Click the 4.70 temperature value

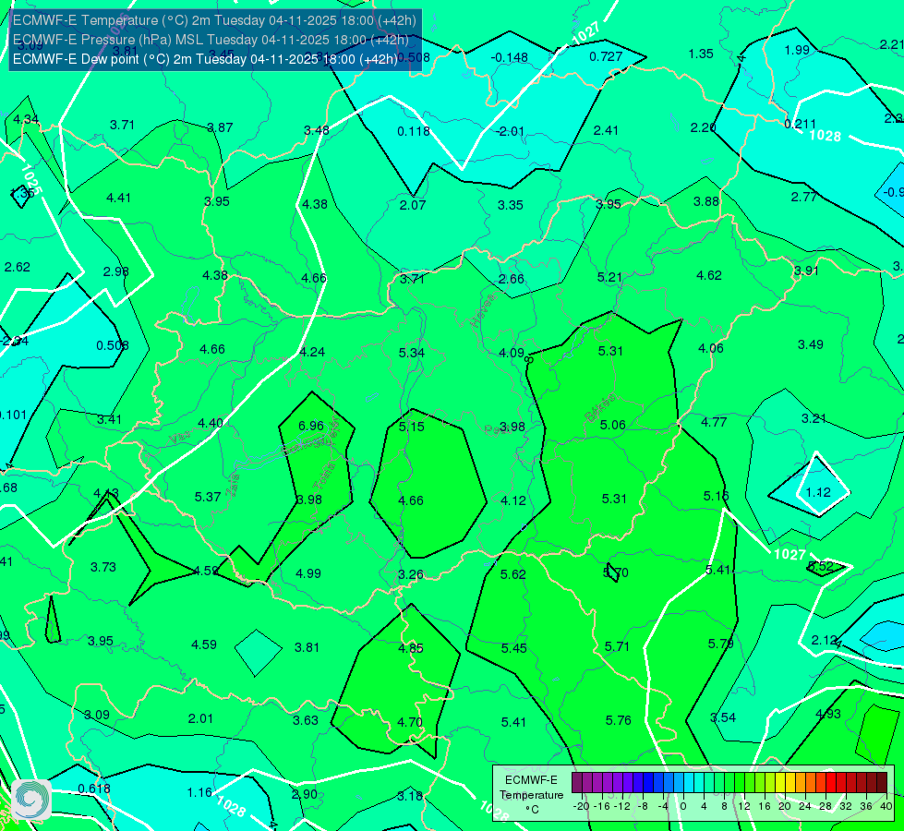pos(409,722)
